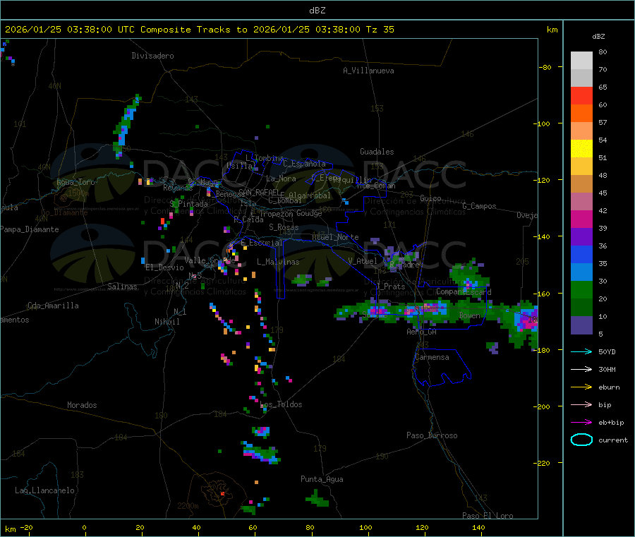Select the Carmensa district label

(x=432, y=357)
